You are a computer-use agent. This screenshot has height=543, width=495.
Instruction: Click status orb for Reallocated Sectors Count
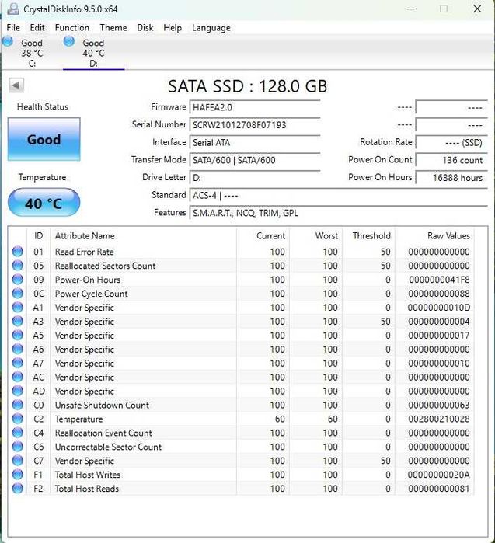coord(18,265)
